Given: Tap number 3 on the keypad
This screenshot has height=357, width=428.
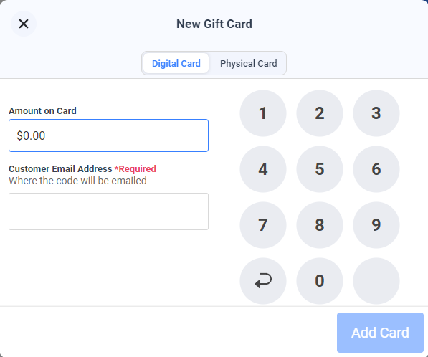Looking at the screenshot, I should tap(376, 113).
